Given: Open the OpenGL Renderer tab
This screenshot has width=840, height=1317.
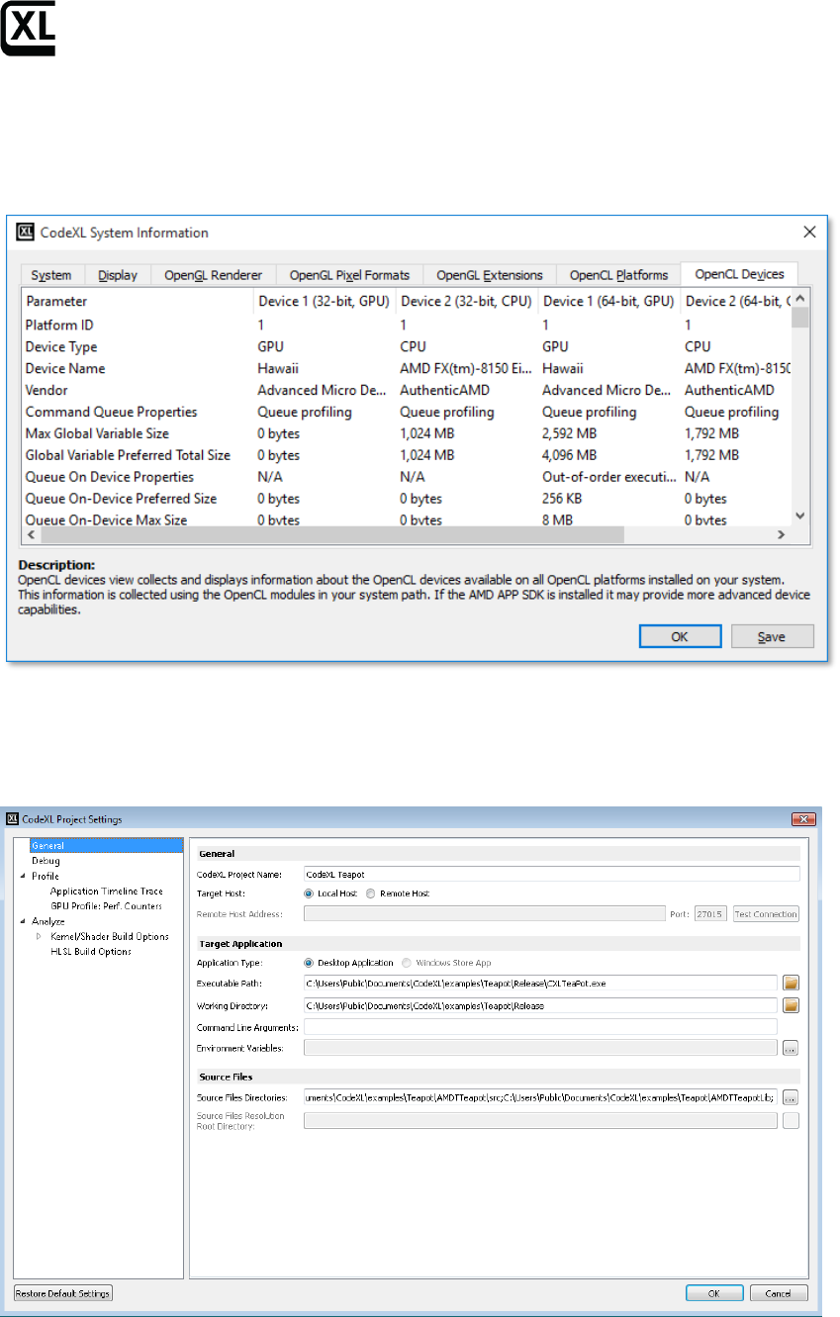Looking at the screenshot, I should point(213,275).
